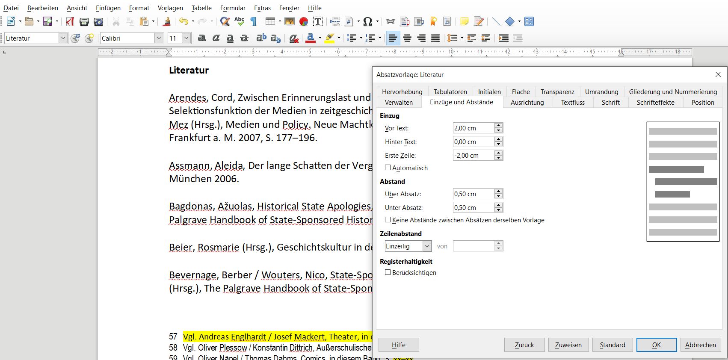Click the Clone Formatting paintbrush icon
Viewport: 728px width, 360px height.
click(x=167, y=21)
